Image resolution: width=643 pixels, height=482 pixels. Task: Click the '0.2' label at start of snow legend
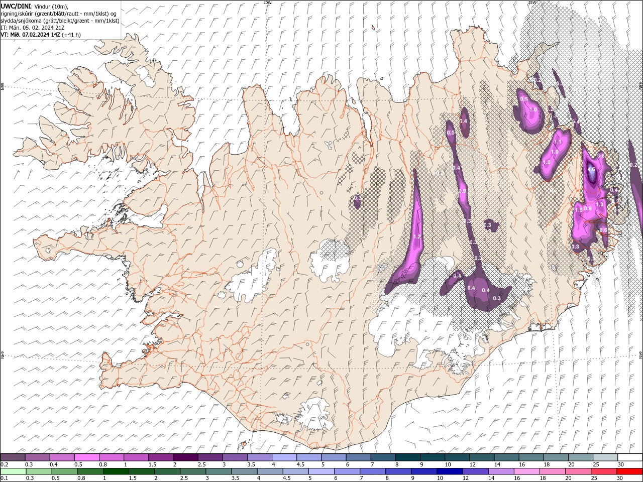point(4,464)
